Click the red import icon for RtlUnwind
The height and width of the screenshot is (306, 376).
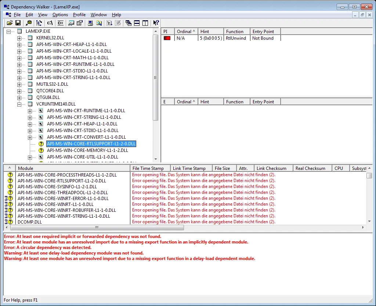167,38
